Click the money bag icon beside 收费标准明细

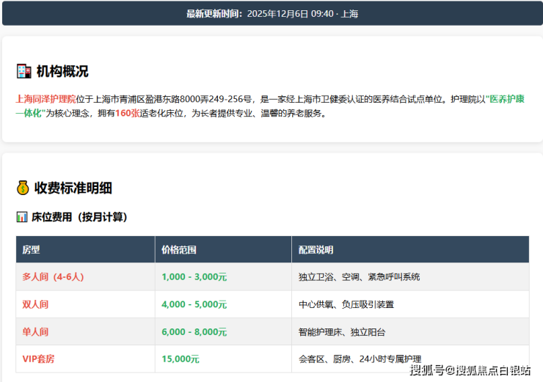point(23,188)
